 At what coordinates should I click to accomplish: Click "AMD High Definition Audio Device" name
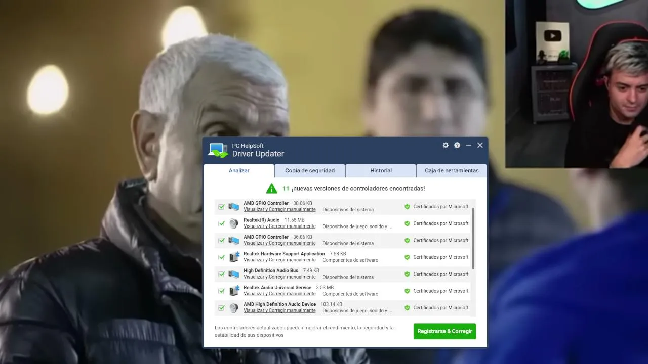(x=279, y=304)
